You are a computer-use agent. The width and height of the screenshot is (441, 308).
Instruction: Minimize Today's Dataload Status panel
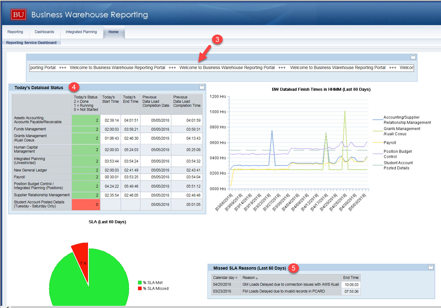point(202,87)
